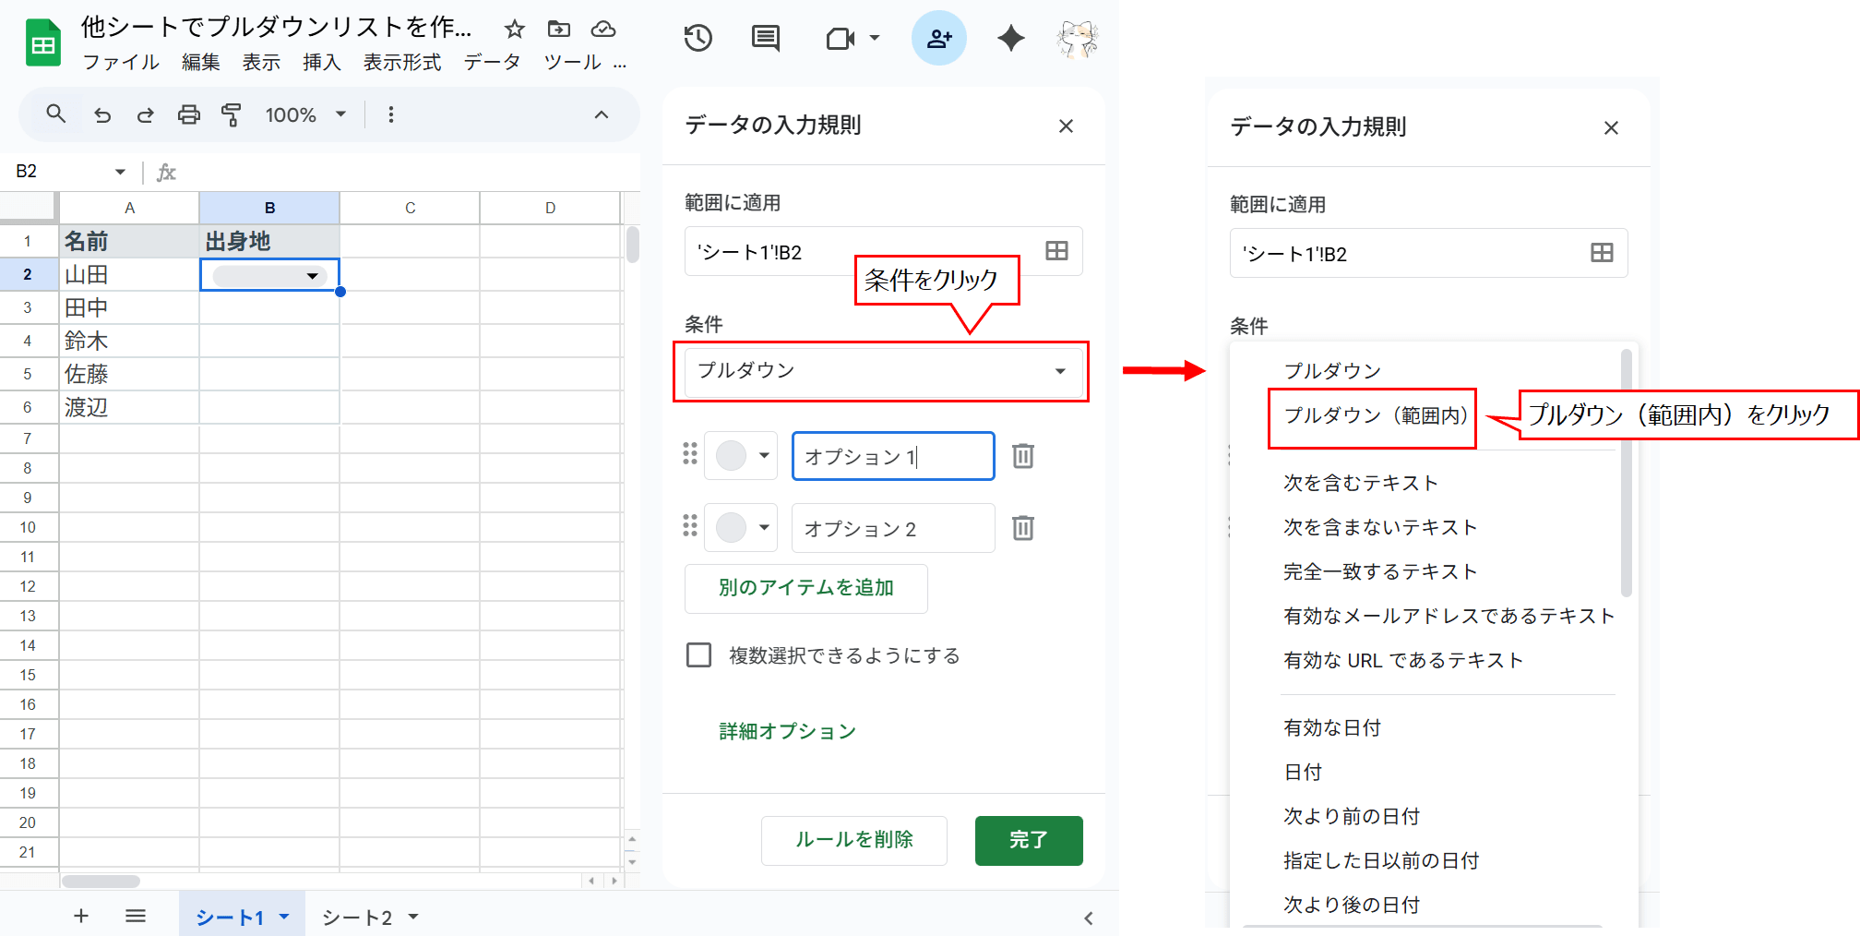Screen dimensions: 1860x936
Task: Delete オプション 2 with its trash icon
Action: pos(1022,527)
